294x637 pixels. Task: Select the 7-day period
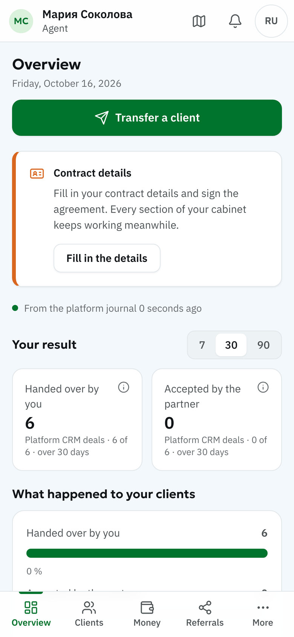tap(202, 345)
